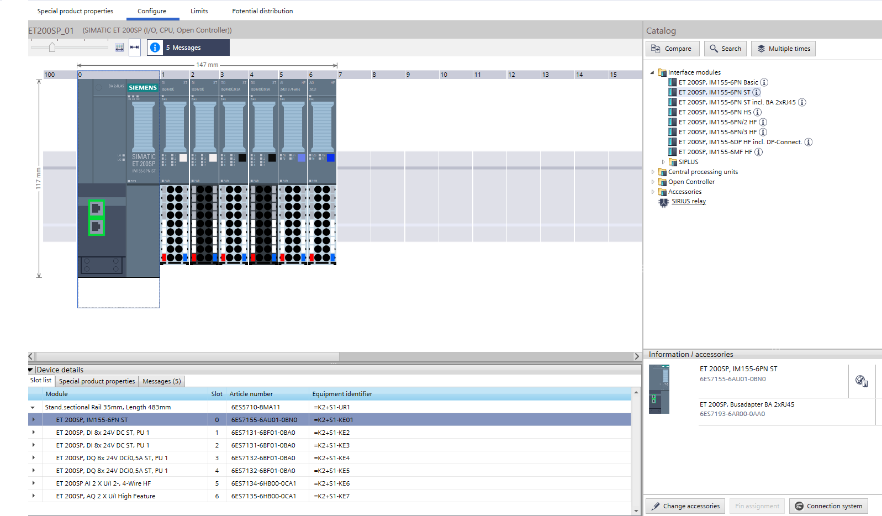Screen dimensions: 882x516
Task: Switch to the Limits tab
Action: [199, 11]
